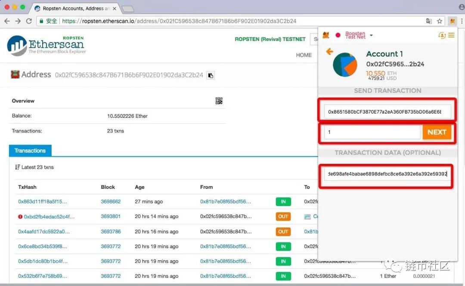Open the MetaMask hamburger menu

pos(451,35)
